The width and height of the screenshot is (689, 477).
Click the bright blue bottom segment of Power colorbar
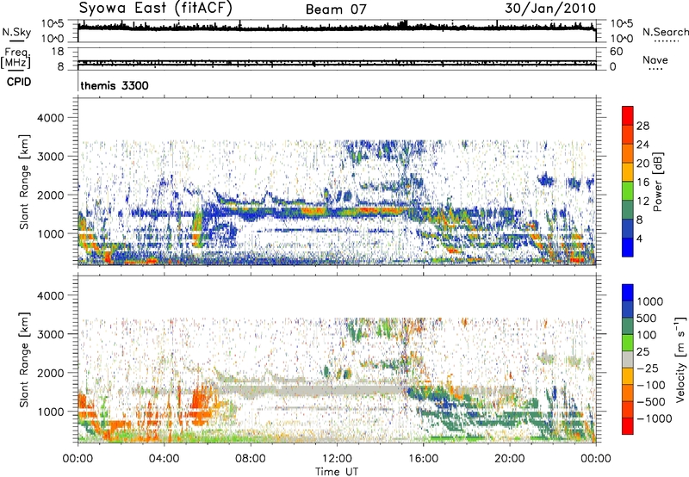point(628,247)
